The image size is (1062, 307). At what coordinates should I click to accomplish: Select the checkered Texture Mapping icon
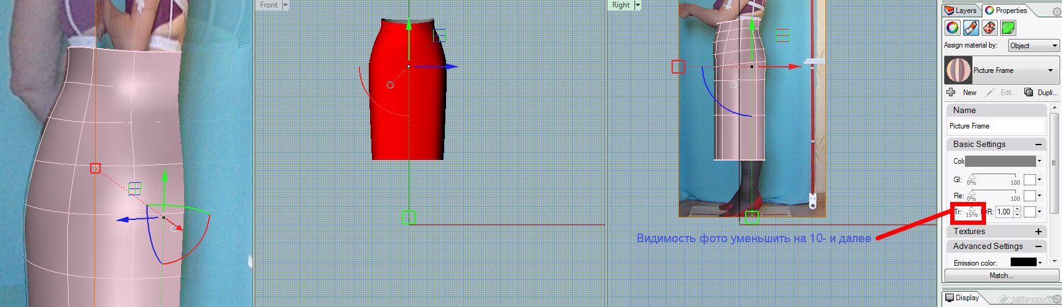coord(989,28)
